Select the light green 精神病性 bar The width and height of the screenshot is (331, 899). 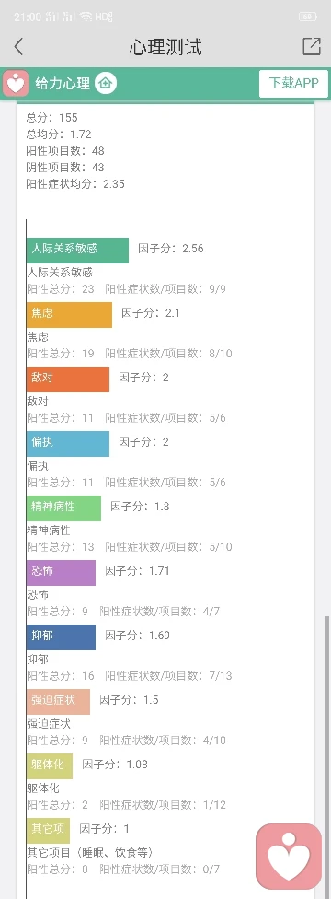click(63, 508)
